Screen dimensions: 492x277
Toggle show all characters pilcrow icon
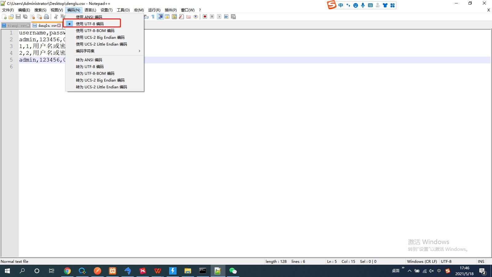pyautogui.click(x=153, y=17)
